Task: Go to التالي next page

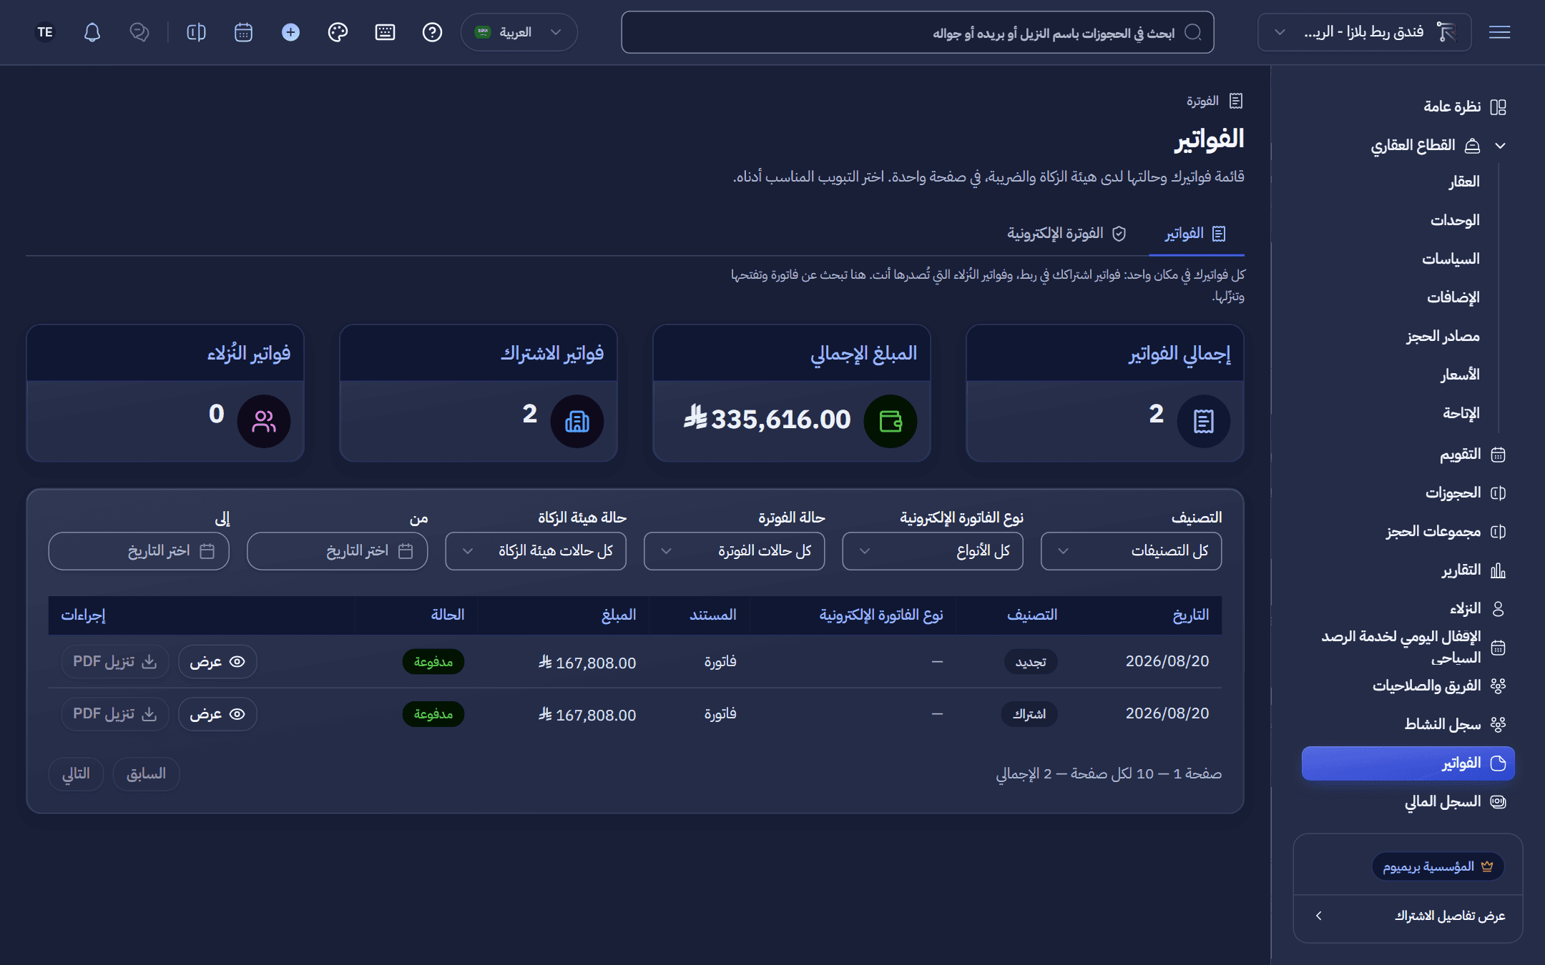Action: click(76, 774)
